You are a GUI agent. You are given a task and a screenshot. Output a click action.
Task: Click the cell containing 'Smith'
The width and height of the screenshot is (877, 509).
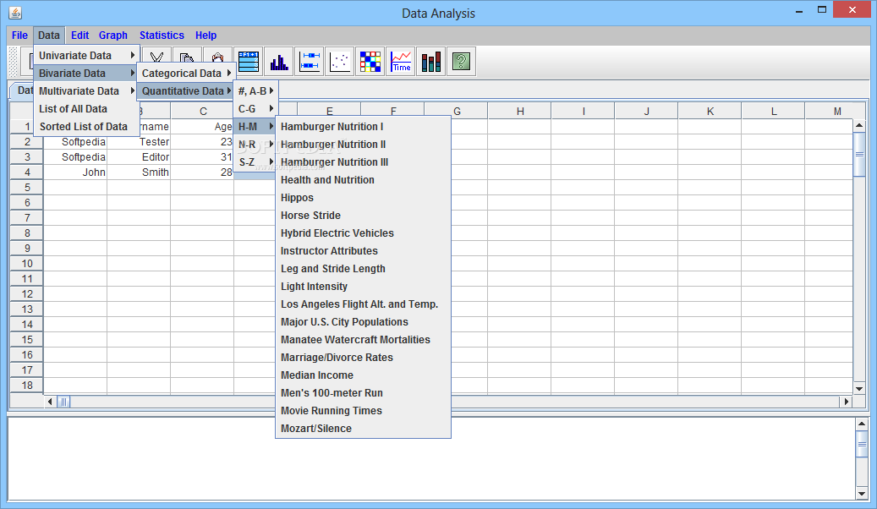click(x=139, y=172)
